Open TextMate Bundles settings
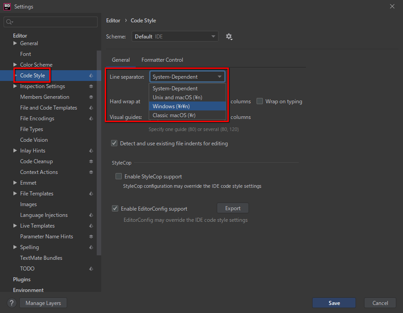 [x=41, y=258]
